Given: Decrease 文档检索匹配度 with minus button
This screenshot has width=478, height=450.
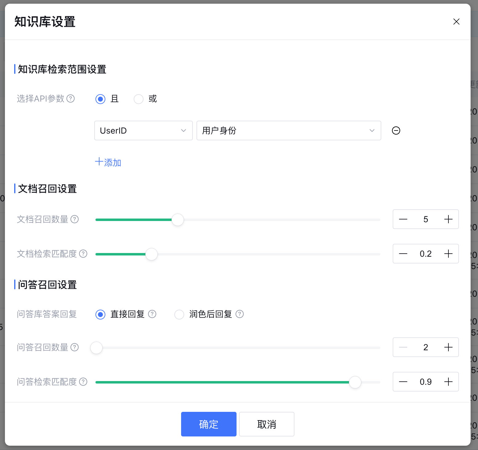Looking at the screenshot, I should pos(403,254).
